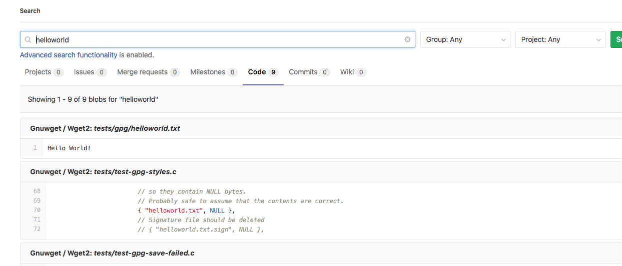Image resolution: width=622 pixels, height=266 pixels.
Task: Click the Search page heading
Action: point(30,10)
